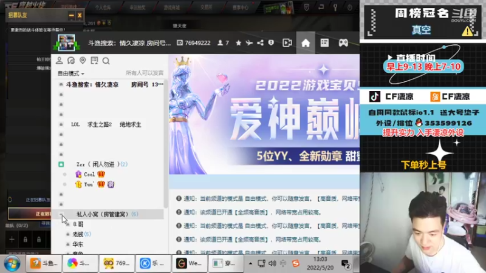Image resolution: width=486 pixels, height=273 pixels.
Task: Open the game controller icon in YY header
Action: point(343,42)
